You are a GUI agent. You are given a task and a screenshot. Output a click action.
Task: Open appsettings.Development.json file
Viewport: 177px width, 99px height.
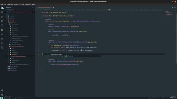(x=20, y=36)
